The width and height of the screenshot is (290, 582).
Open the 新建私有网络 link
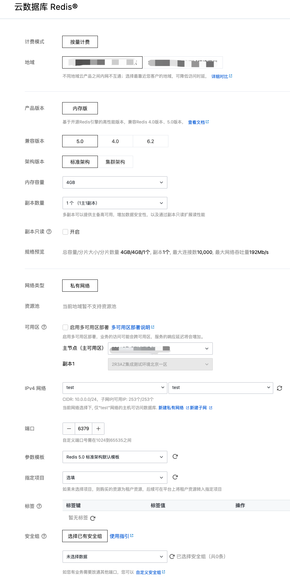[x=171, y=408]
